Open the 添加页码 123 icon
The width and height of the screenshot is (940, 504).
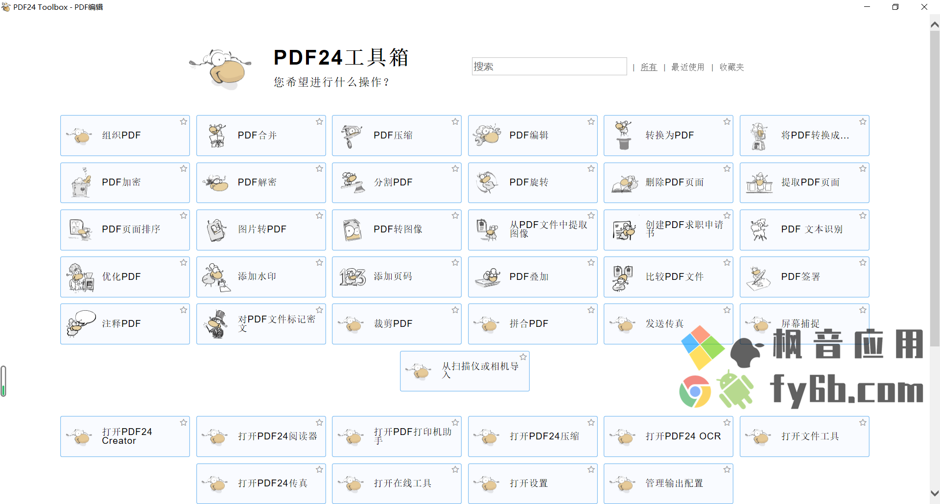(x=352, y=277)
